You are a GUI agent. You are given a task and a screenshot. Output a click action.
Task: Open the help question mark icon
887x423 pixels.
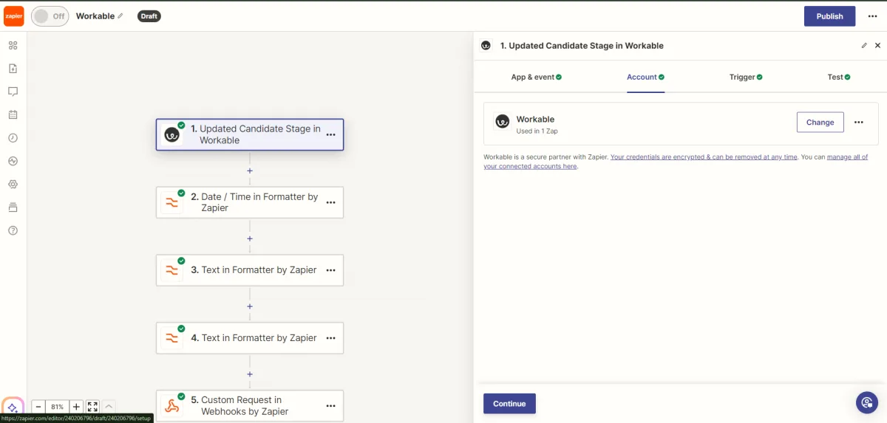[13, 230]
